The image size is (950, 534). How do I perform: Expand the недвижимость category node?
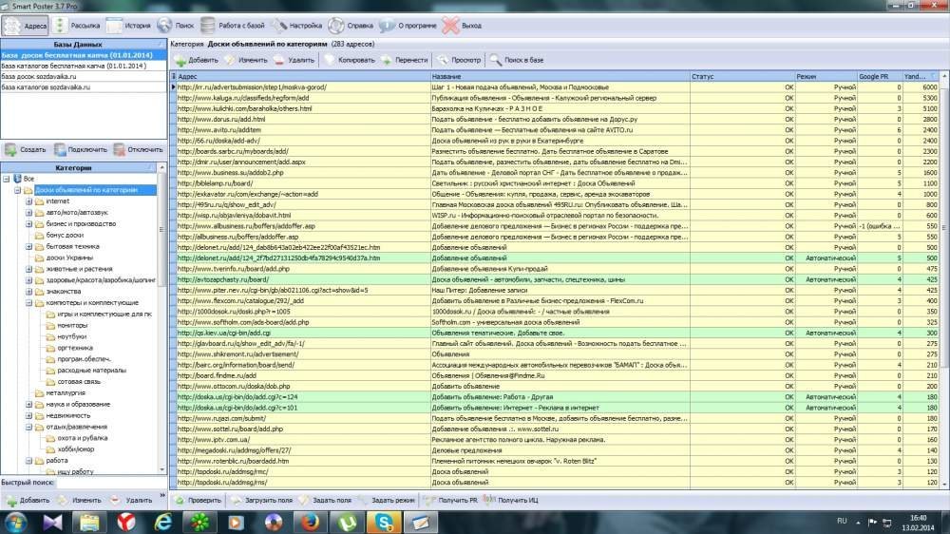(x=28, y=416)
